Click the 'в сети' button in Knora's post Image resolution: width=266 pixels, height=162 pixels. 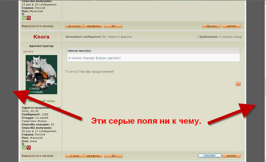(x=74, y=156)
